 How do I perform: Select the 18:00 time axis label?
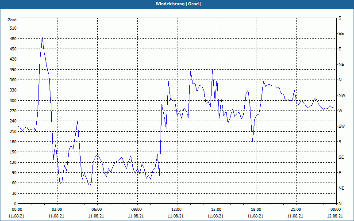click(x=256, y=210)
